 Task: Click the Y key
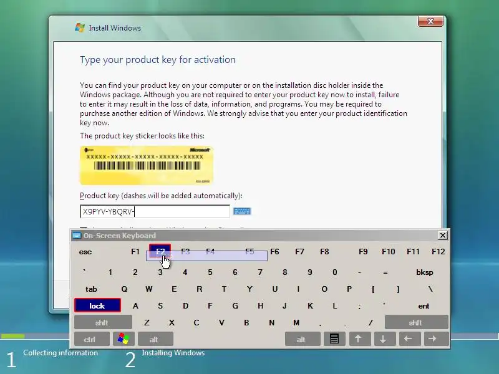tap(249, 289)
